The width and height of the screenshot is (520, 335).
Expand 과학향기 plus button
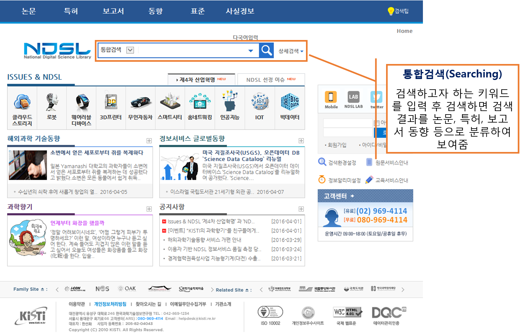pos(149,209)
